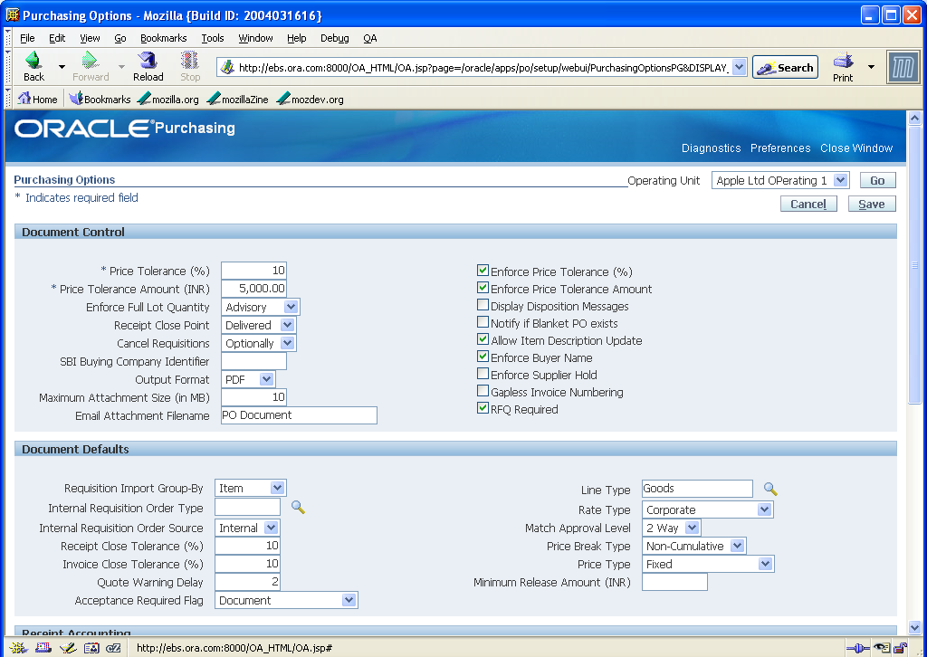Open the Debug menu
The width and height of the screenshot is (927, 657).
tap(334, 38)
